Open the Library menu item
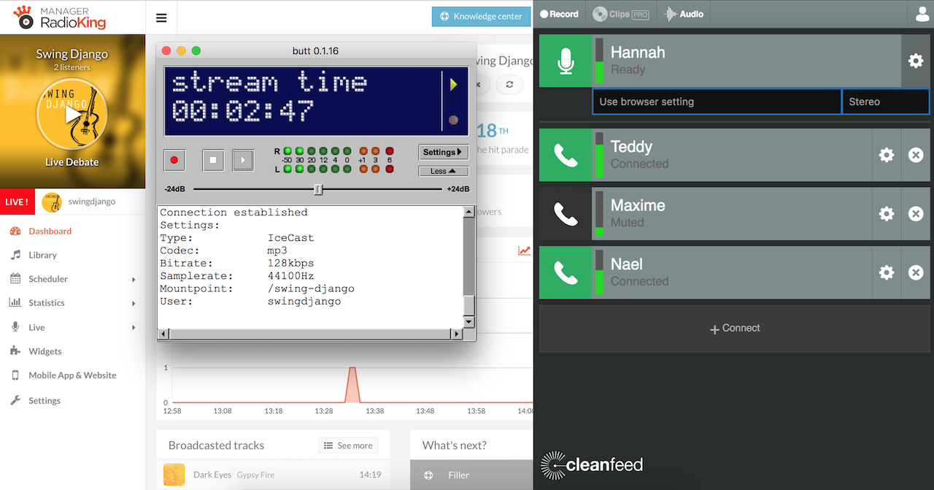934x490 pixels. coord(42,255)
